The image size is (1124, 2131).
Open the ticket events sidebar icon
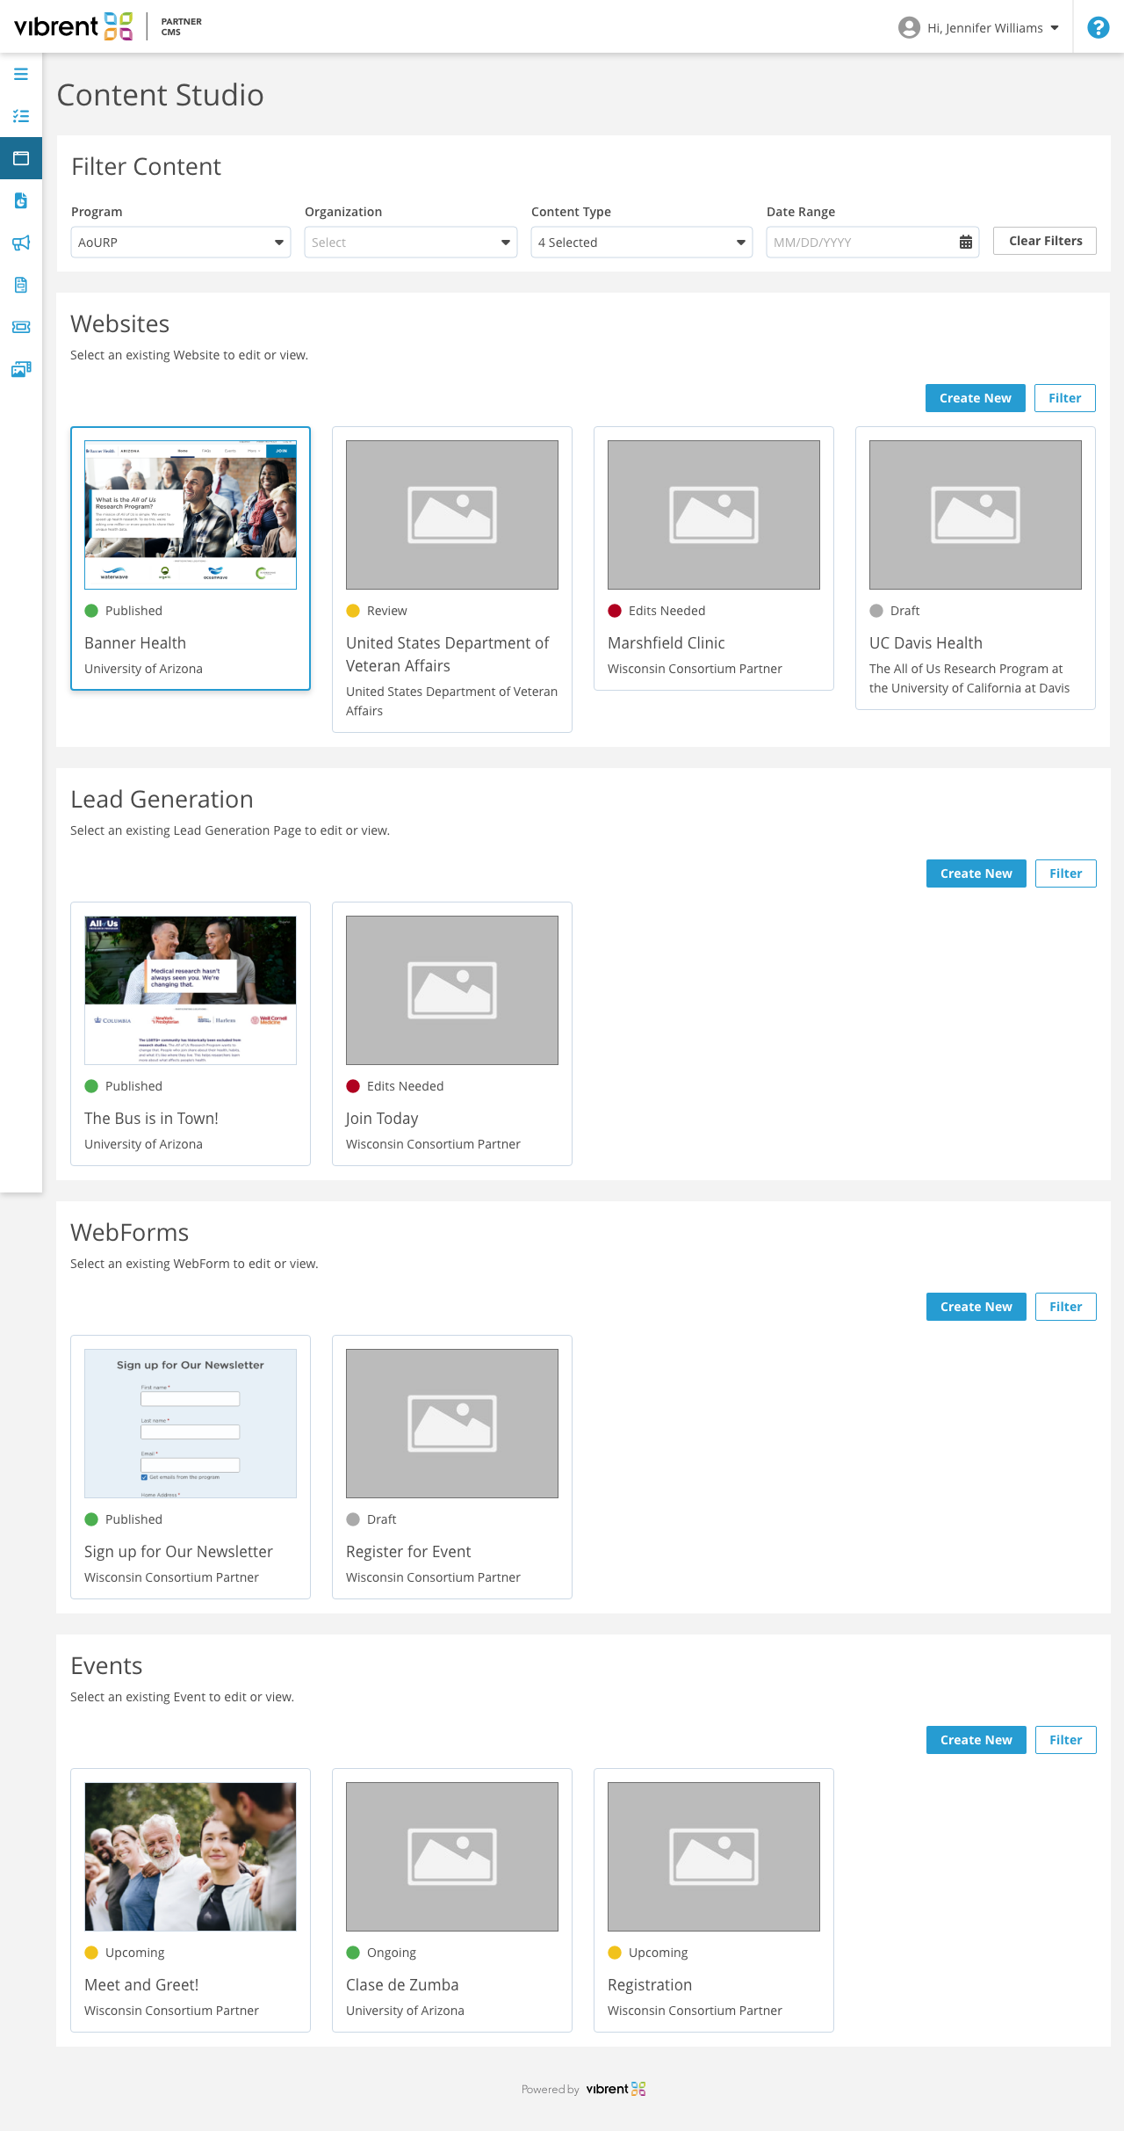click(x=21, y=327)
